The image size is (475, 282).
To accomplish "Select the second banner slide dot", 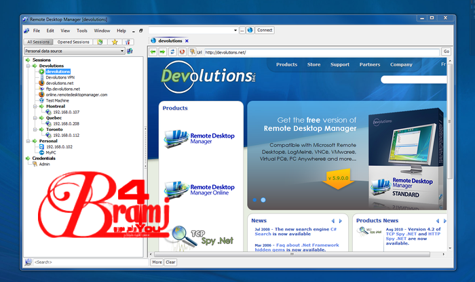I will (x=263, y=200).
